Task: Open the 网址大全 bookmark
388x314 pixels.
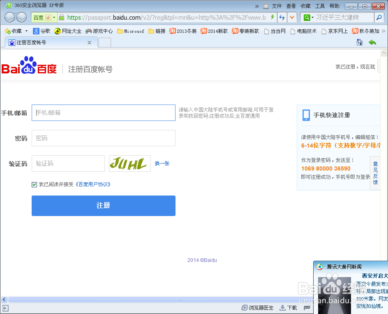Action: click(x=68, y=31)
